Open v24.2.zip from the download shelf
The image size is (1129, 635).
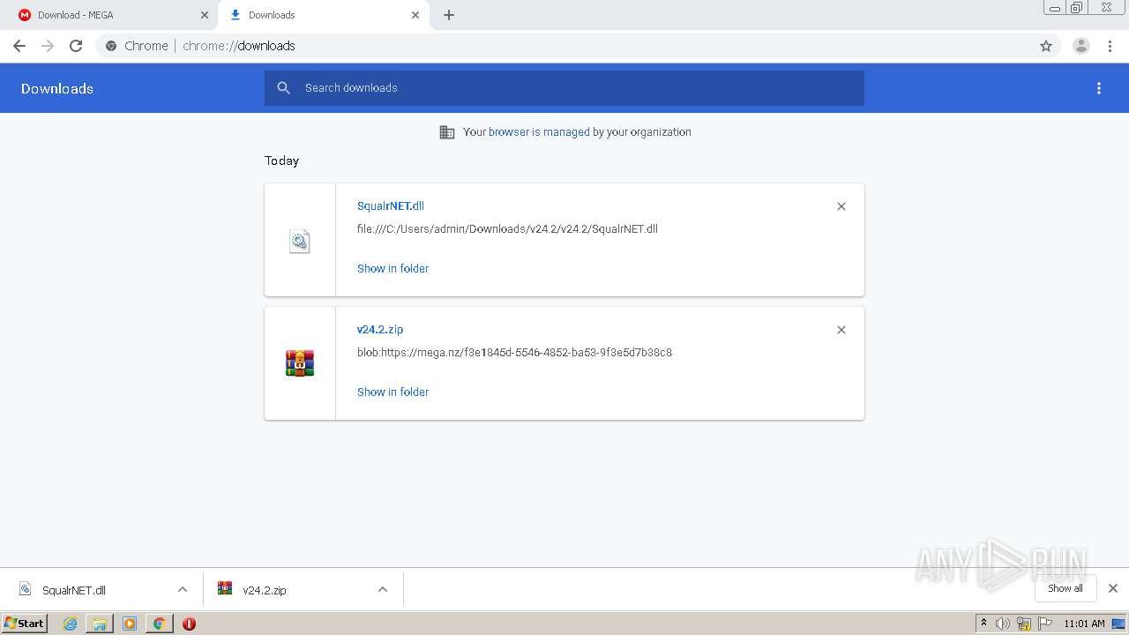[x=265, y=590]
